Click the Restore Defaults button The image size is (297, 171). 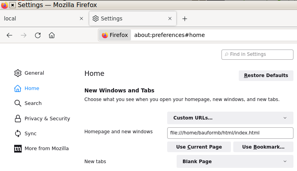(x=266, y=75)
